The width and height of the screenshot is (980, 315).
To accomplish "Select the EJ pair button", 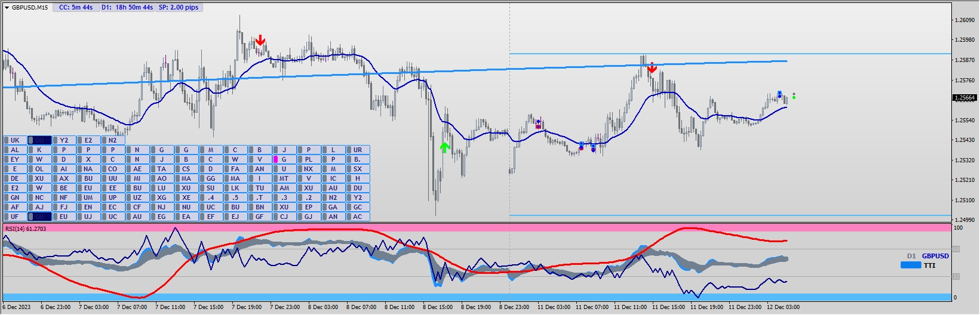I will point(235,217).
